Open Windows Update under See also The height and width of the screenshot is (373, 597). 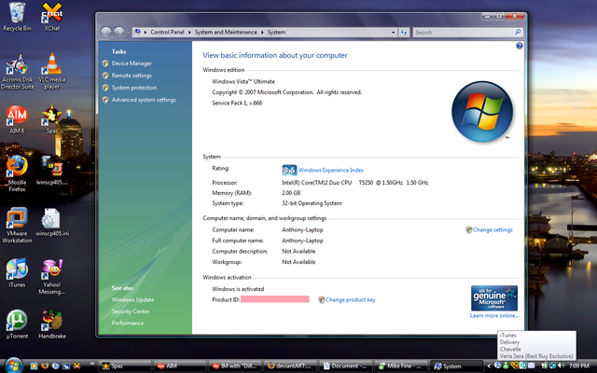click(x=132, y=300)
